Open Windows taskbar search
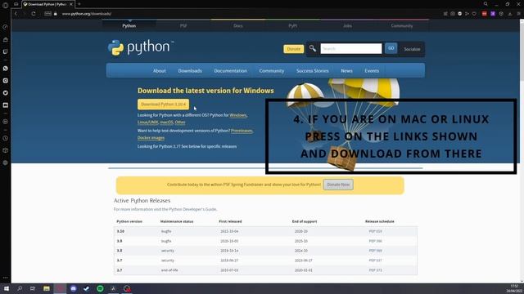The height and width of the screenshot is (294, 524). pos(20,288)
